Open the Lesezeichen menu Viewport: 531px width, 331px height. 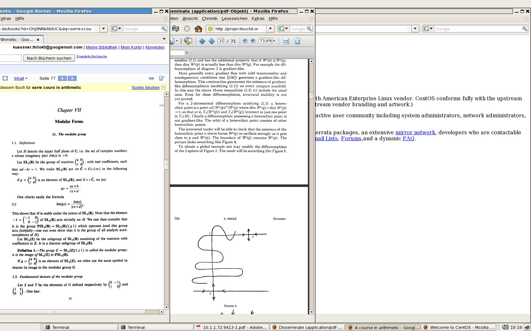coord(234,19)
